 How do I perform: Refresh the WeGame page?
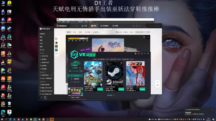click(76, 26)
